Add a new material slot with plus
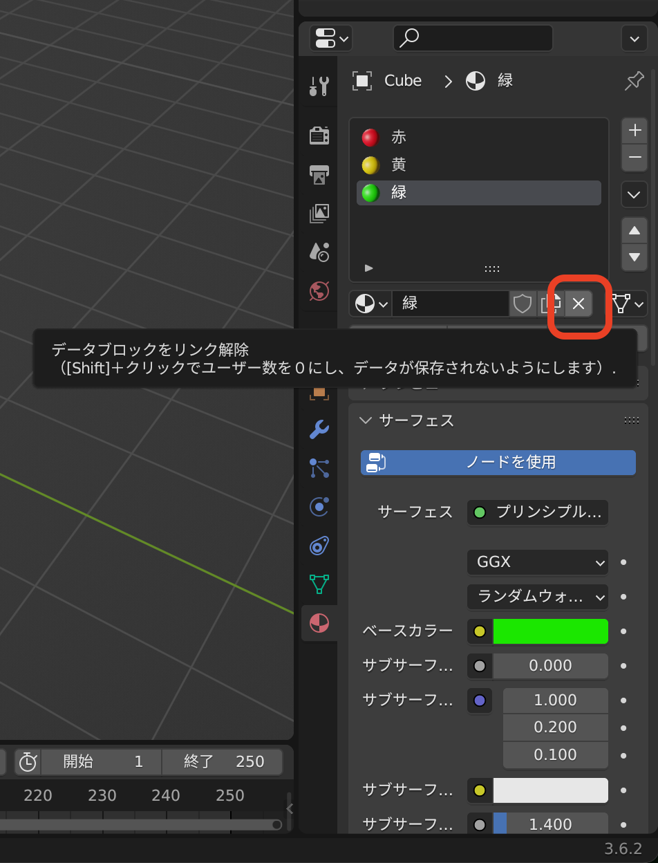This screenshot has height=863, width=658. pos(634,130)
